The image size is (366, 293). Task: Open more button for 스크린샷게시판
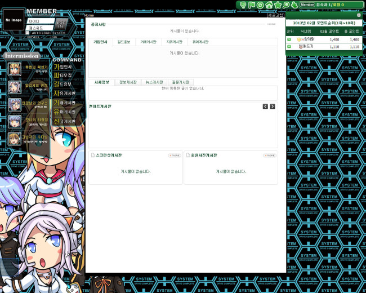(175, 156)
